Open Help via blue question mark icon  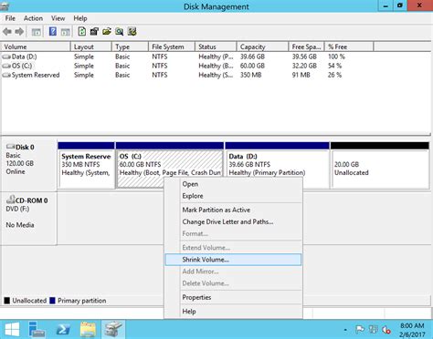tap(53, 32)
